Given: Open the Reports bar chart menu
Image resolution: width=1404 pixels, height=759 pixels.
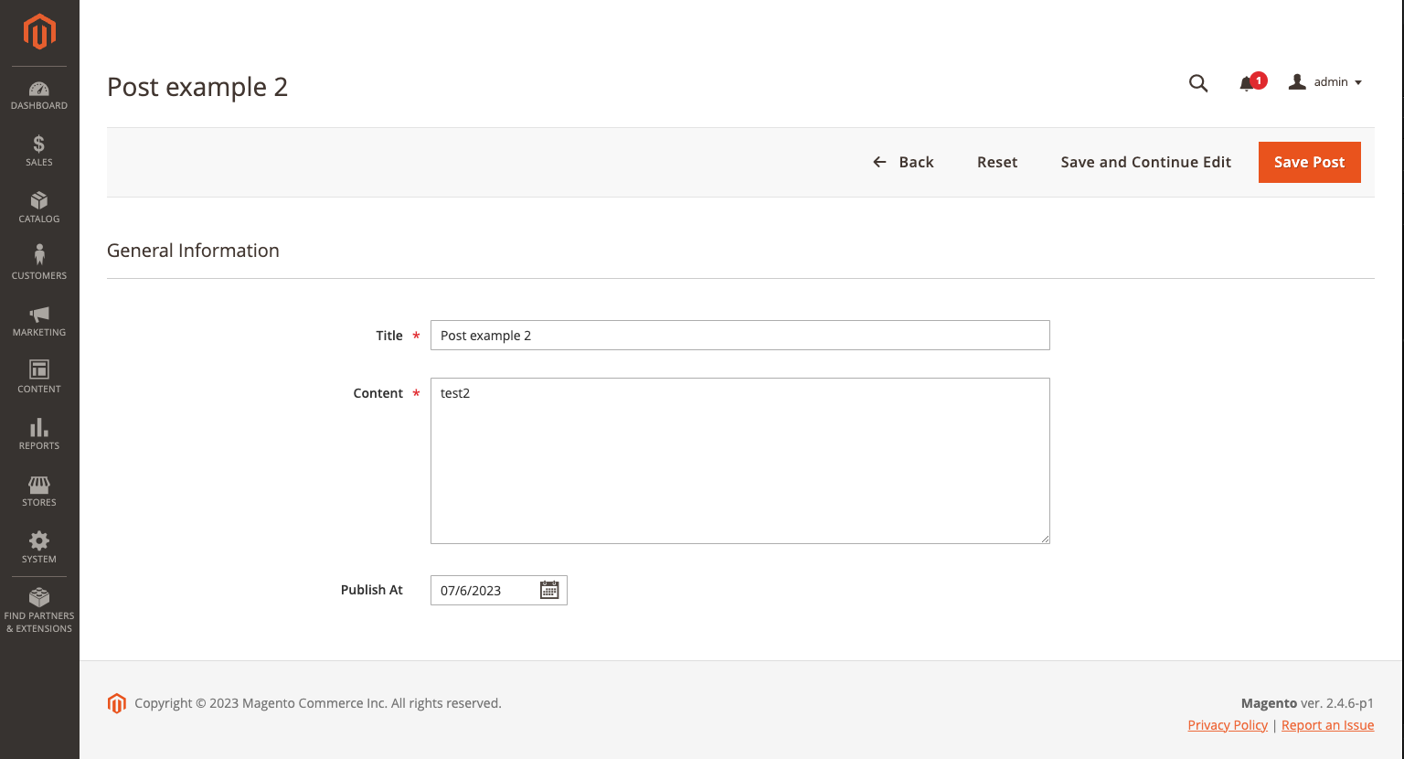Looking at the screenshot, I should tap(39, 433).
